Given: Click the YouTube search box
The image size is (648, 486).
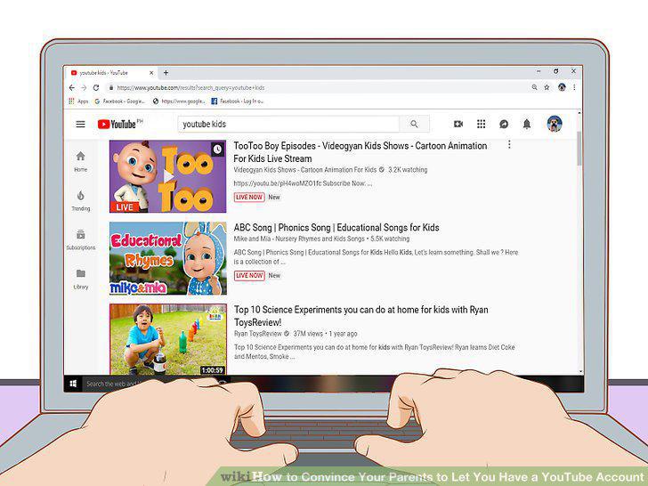Looking at the screenshot, I should coord(289,124).
